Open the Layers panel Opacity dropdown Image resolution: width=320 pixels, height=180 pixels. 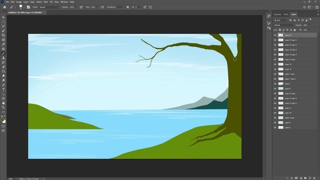tap(310, 25)
